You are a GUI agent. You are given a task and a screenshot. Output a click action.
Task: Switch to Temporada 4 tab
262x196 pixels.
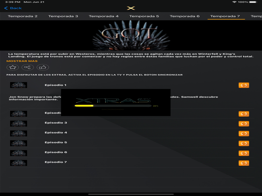[x=103, y=16]
